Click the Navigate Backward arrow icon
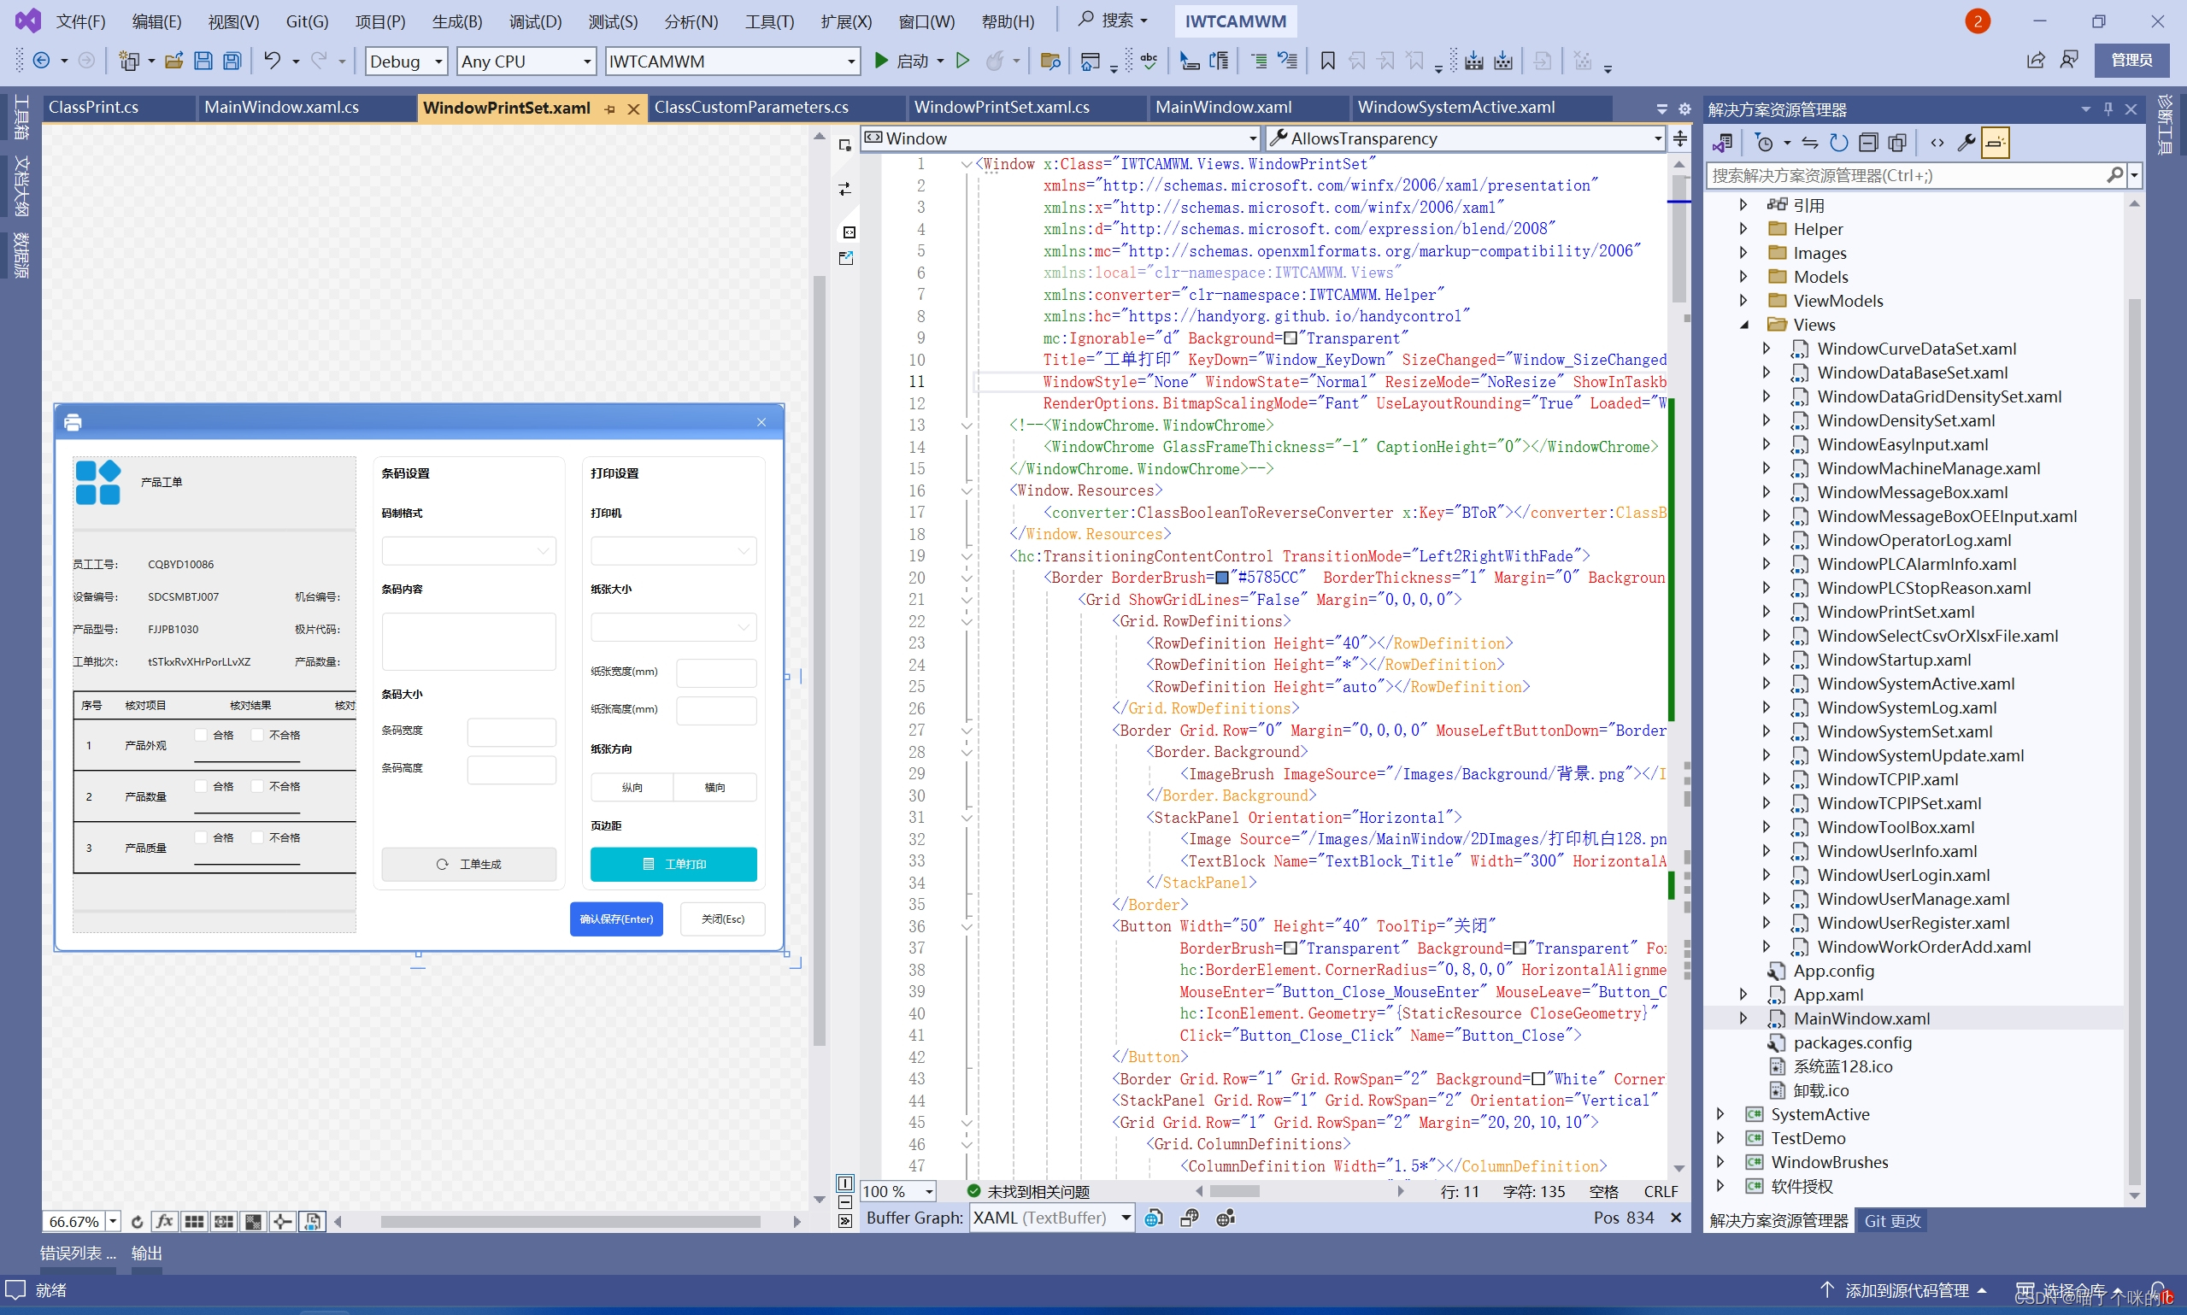 [41, 61]
